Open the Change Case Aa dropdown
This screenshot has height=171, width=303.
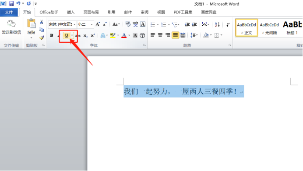point(116,24)
